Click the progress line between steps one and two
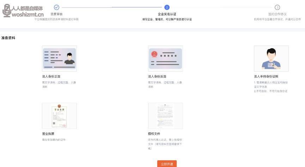Image resolution: width=305 pixels, height=167 pixels. 111,7
